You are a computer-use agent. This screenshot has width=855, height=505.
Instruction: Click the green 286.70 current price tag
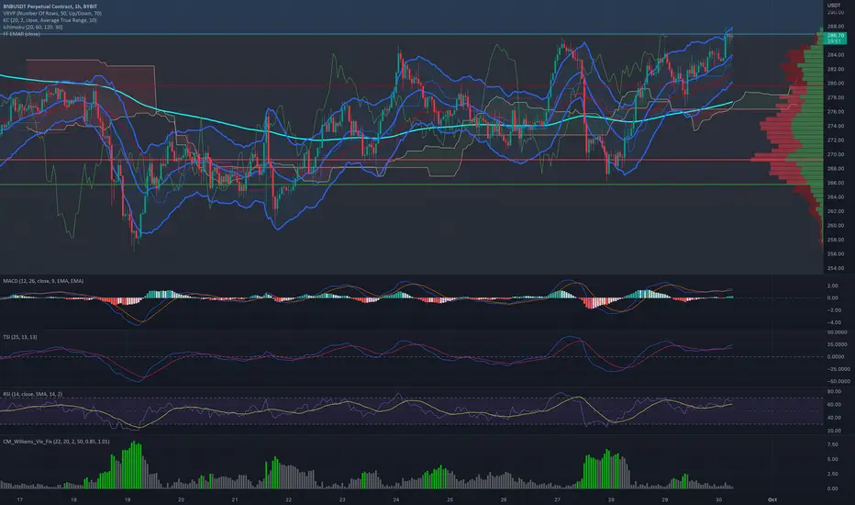(835, 38)
